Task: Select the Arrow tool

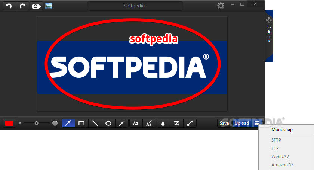Action: click(x=68, y=123)
